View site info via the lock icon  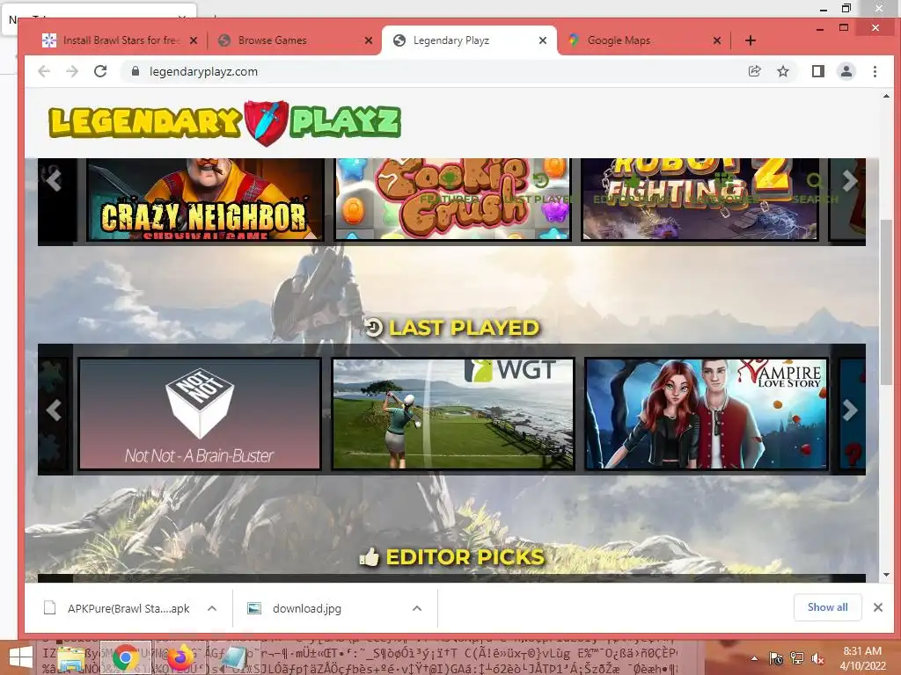(x=136, y=71)
